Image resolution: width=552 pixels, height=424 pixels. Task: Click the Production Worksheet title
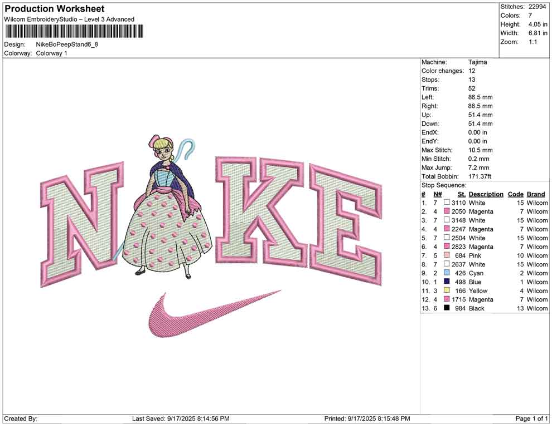coord(55,9)
